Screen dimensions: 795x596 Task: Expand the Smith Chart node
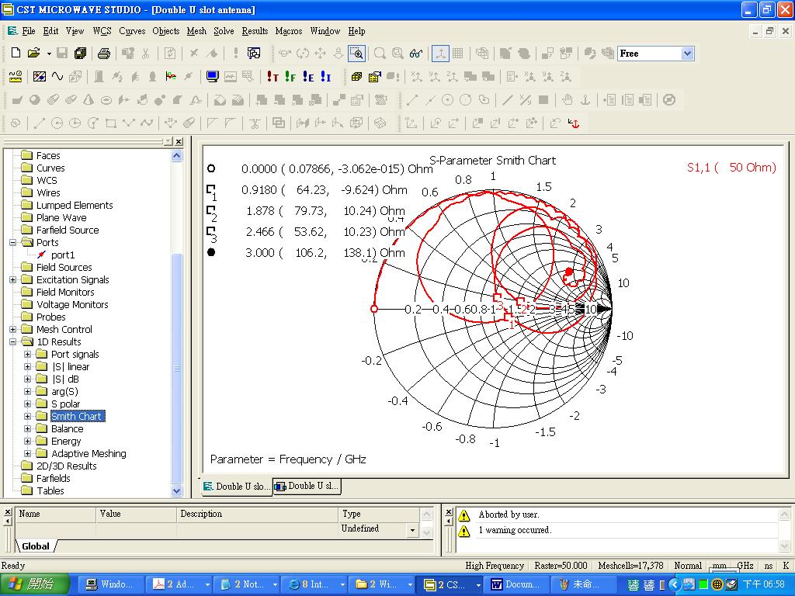click(x=28, y=416)
